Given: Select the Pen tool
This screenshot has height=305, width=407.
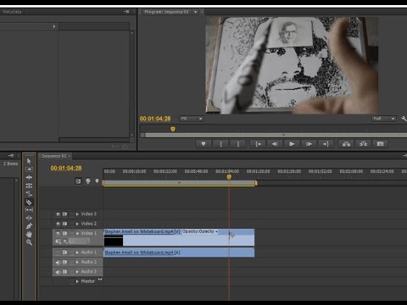Looking at the screenshot, I should point(29,226).
